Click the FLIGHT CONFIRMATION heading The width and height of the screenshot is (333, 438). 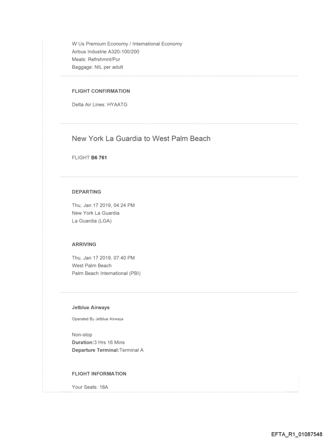click(101, 91)
